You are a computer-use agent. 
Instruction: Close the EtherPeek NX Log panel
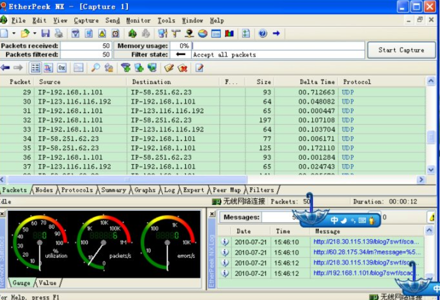click(x=213, y=214)
